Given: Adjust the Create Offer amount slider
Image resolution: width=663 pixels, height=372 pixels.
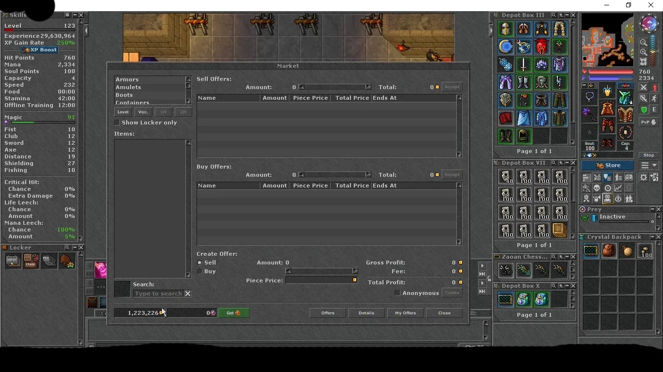Looking at the screenshot, I should [322, 271].
